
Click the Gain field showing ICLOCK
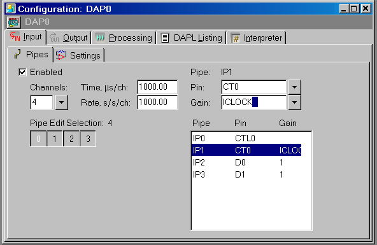tap(254, 102)
